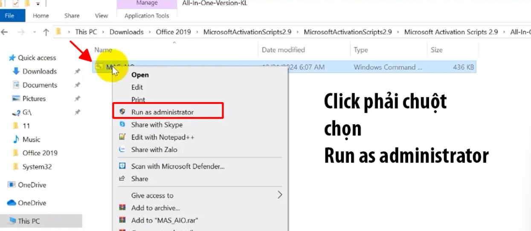531x231 pixels.
Task: Switch to the View ribbon tab
Action: (x=102, y=16)
